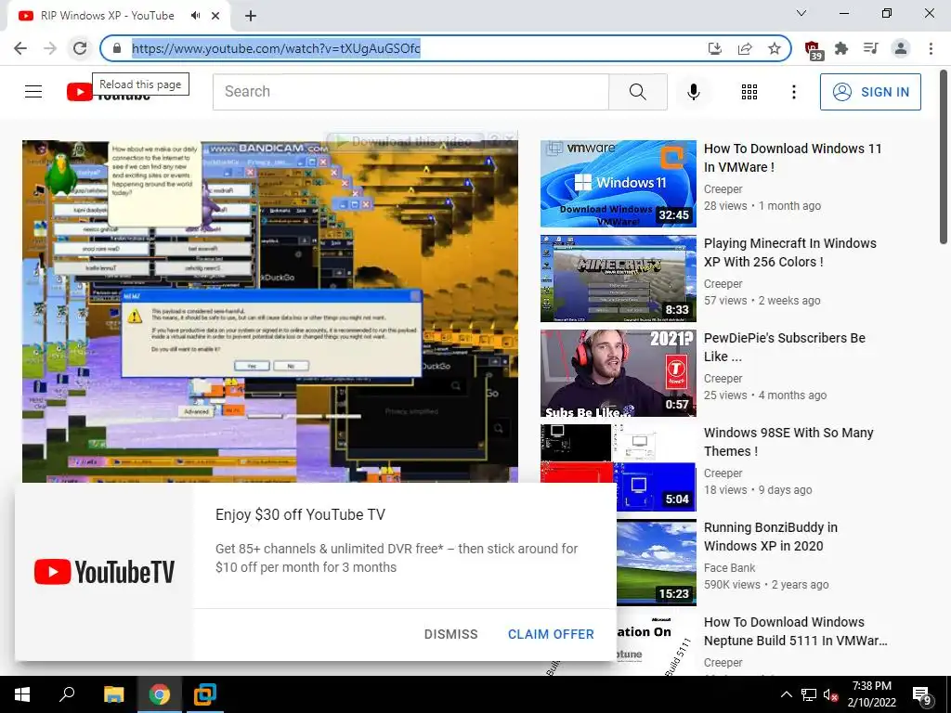Click the page vertical scrollbar
The image size is (951, 713).
pyautogui.click(x=944, y=158)
